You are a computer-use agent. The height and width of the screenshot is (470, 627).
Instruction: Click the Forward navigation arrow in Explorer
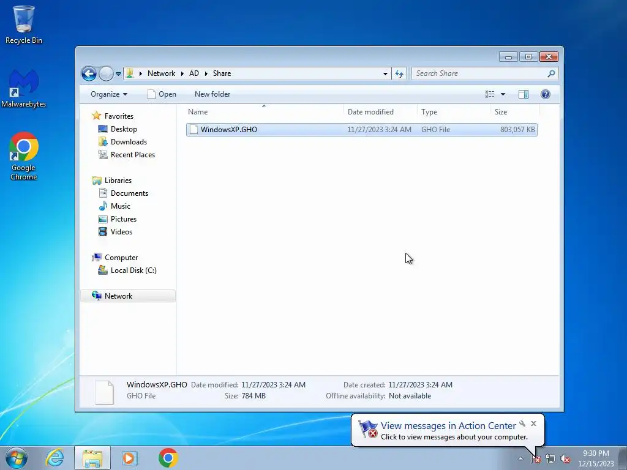coord(106,73)
